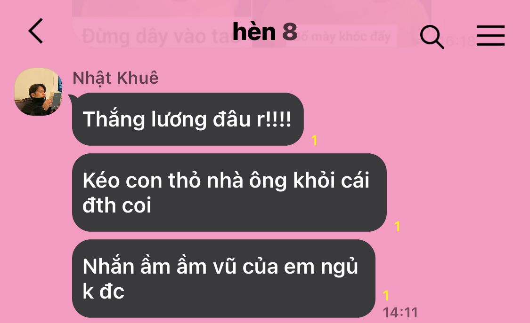
Task: Tap read count beside "Thắng lương" message
Action: click(314, 140)
